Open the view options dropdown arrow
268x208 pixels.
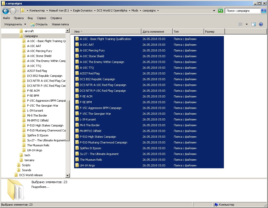pos(247,24)
